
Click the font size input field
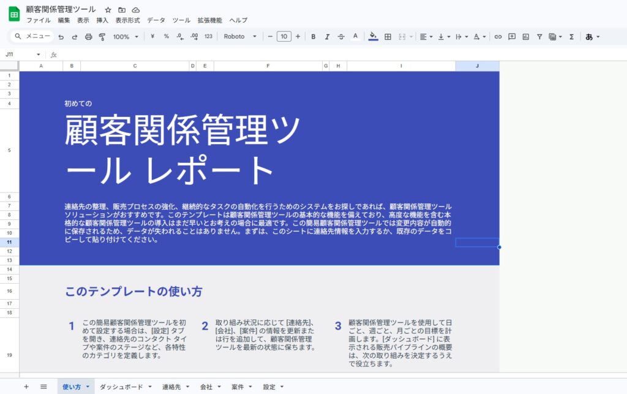point(283,37)
